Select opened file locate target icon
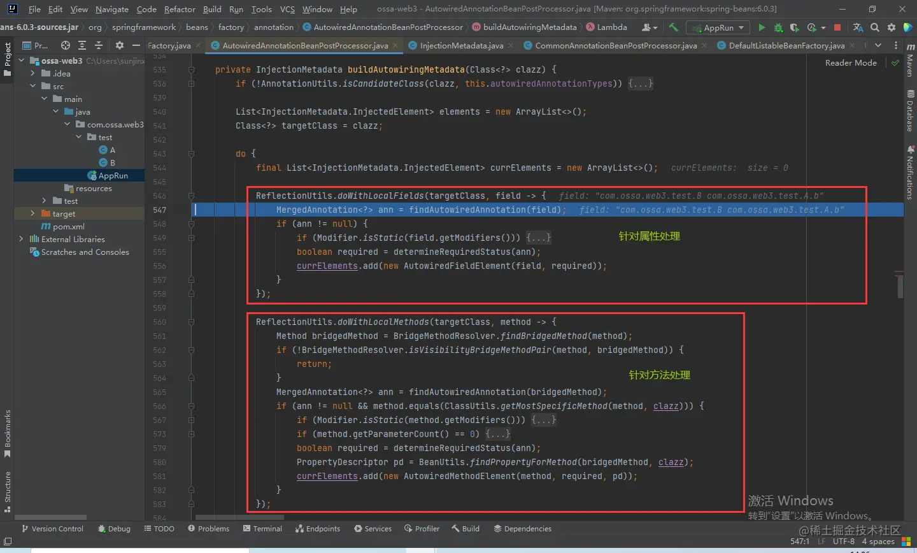 pos(66,45)
